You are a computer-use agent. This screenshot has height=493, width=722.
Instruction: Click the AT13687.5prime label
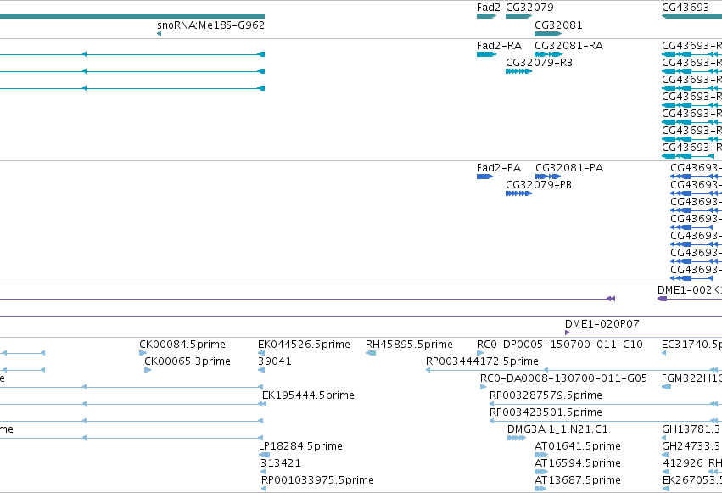(x=578, y=480)
